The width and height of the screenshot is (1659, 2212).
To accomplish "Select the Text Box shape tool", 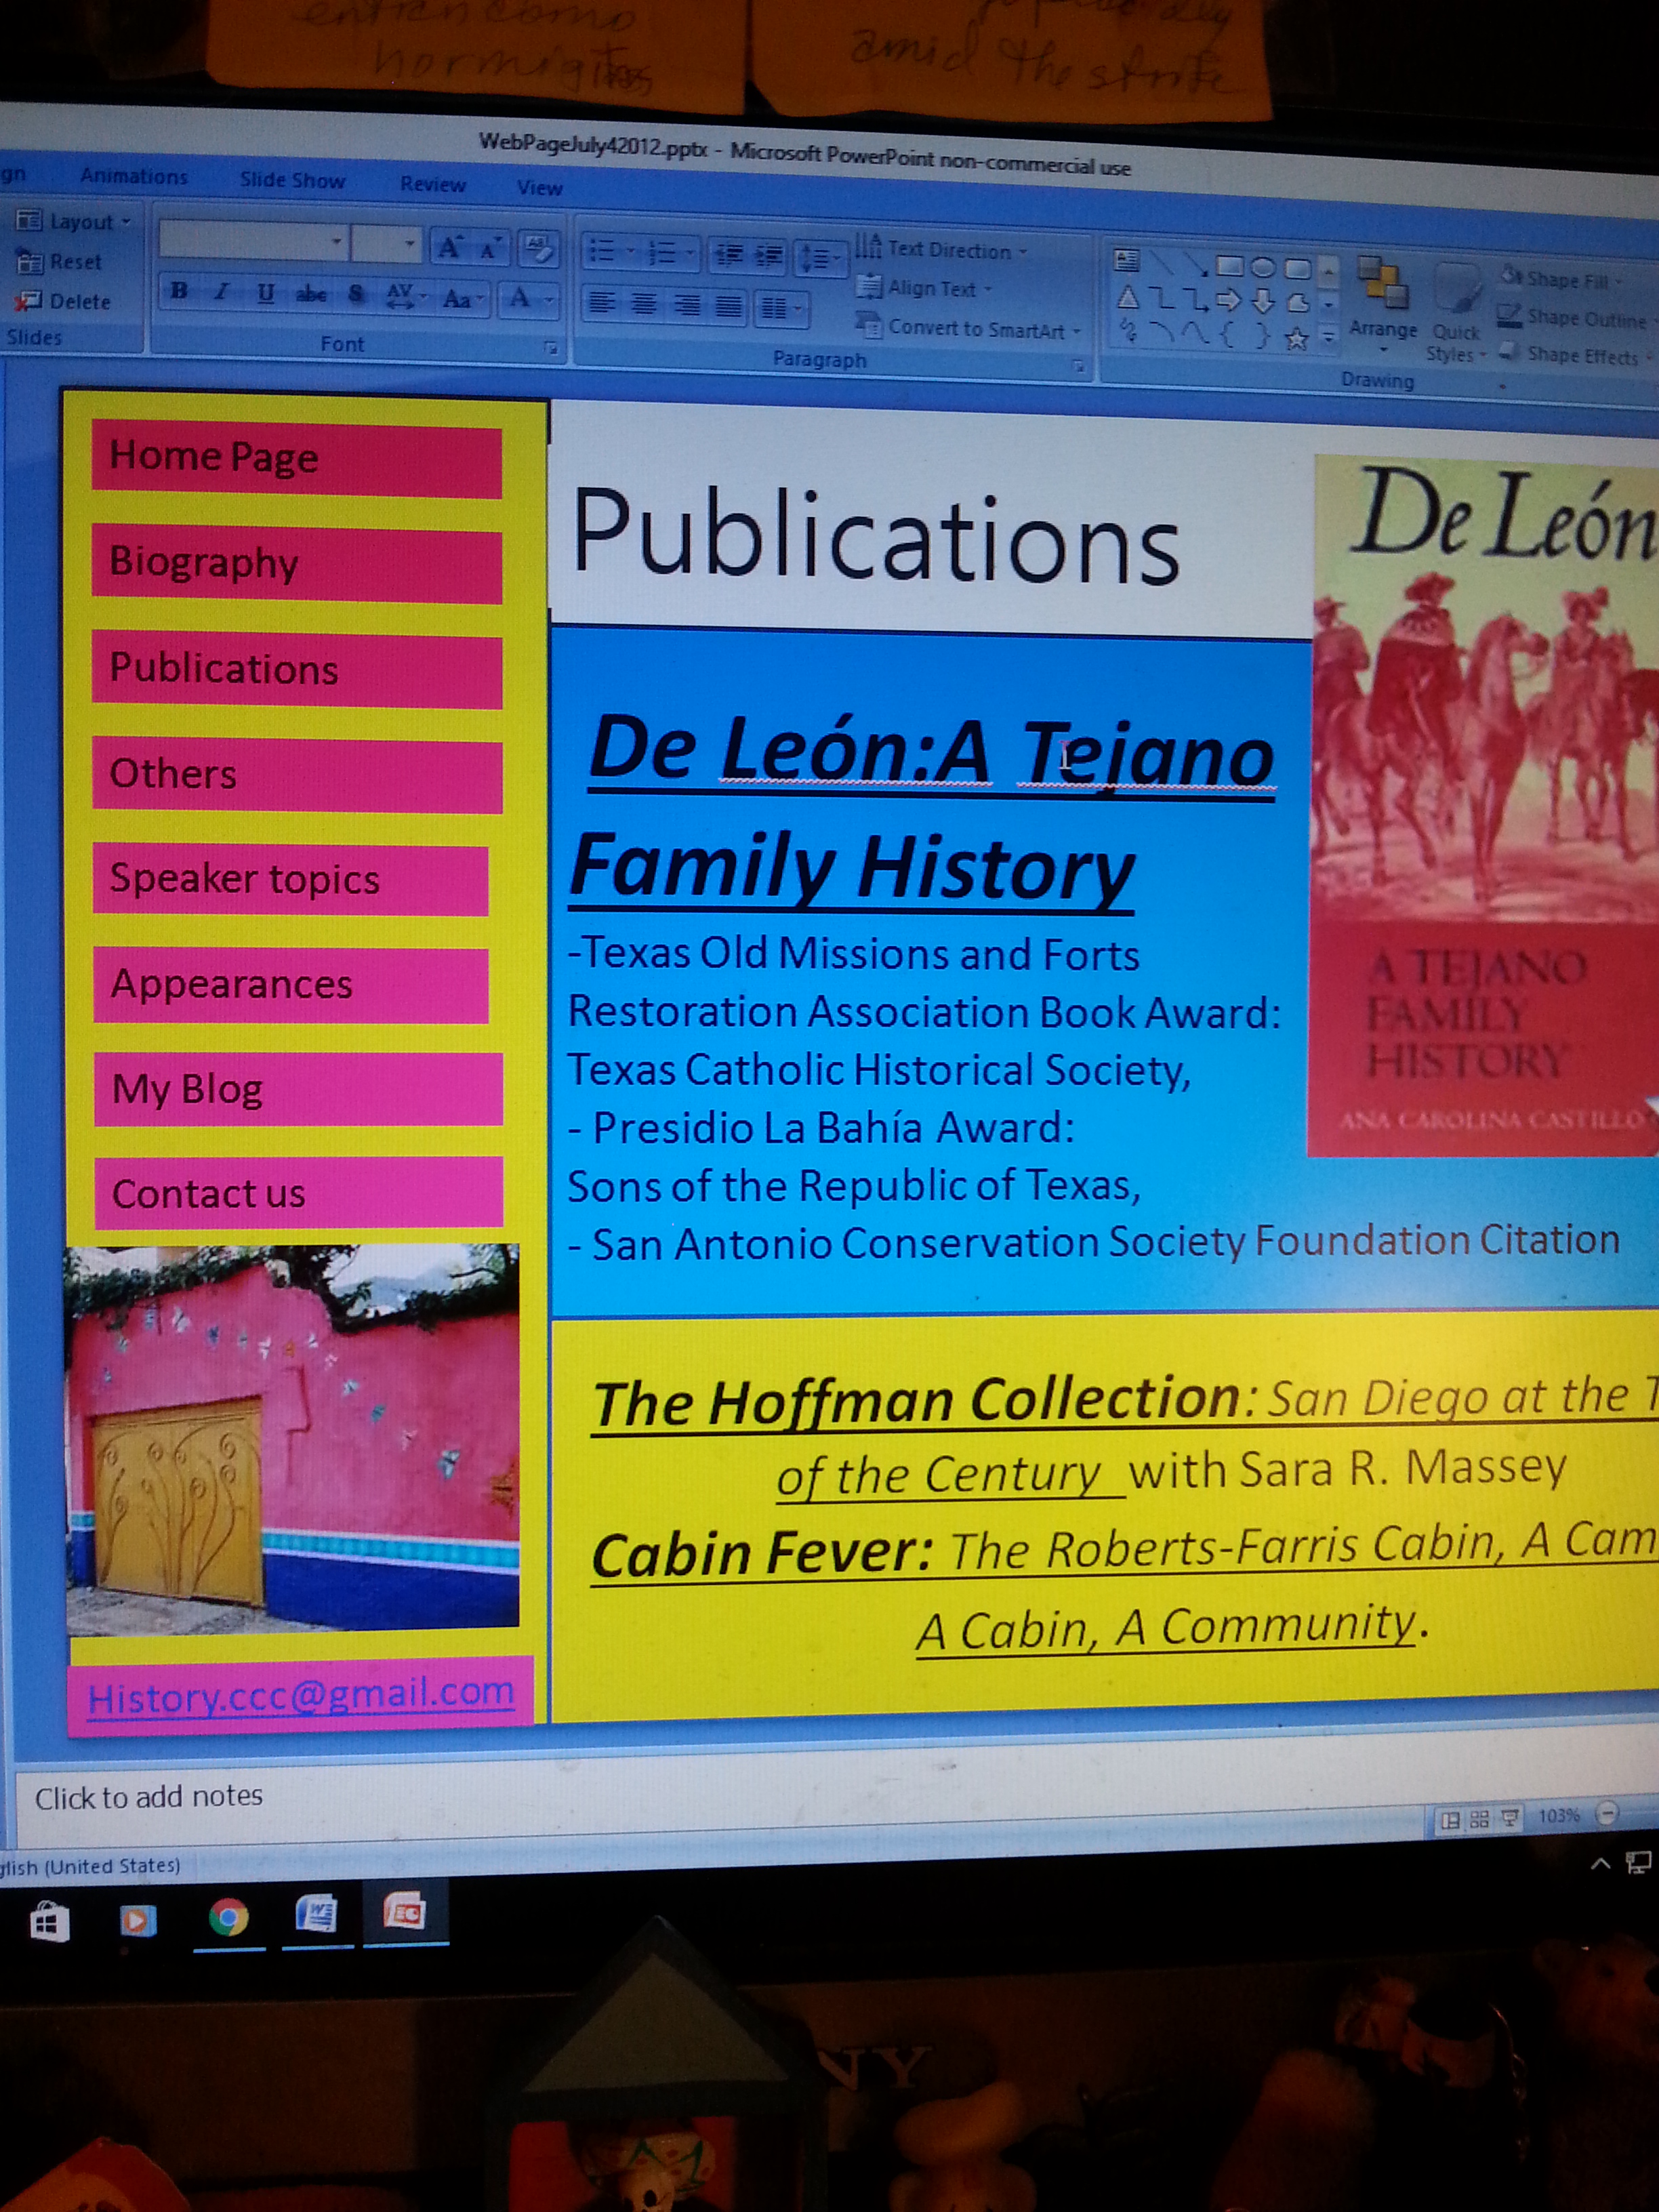I will click(x=1126, y=261).
